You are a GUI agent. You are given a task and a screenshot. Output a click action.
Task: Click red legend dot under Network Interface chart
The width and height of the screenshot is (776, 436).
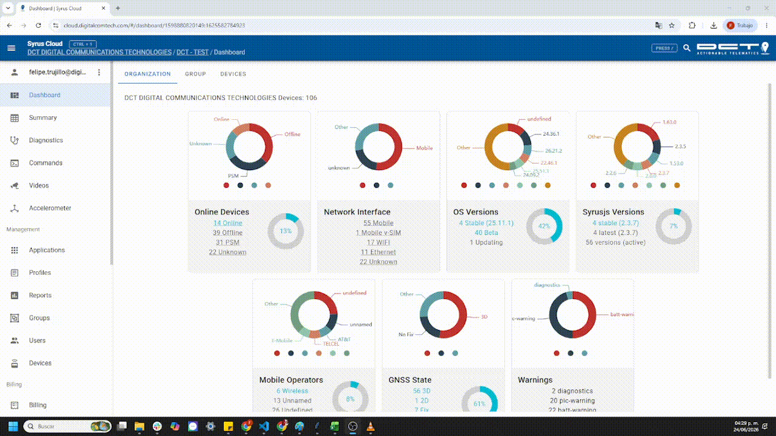(x=363, y=185)
